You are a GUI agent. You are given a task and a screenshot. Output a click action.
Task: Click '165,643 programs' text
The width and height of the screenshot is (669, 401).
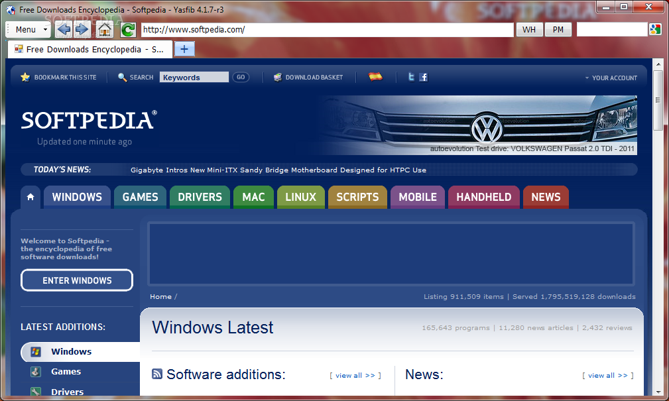pyautogui.click(x=456, y=327)
